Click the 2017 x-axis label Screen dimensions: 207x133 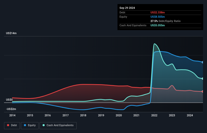pyautogui.click(x=66, y=115)
